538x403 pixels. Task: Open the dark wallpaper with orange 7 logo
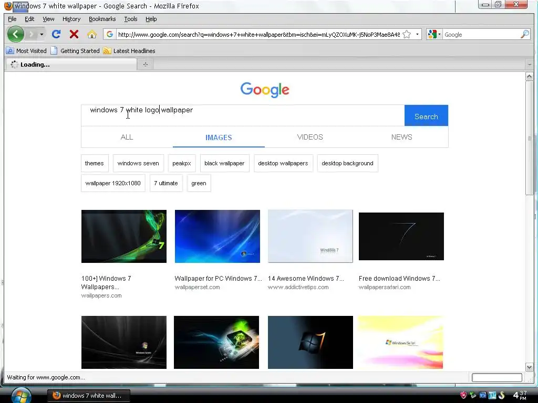310,342
